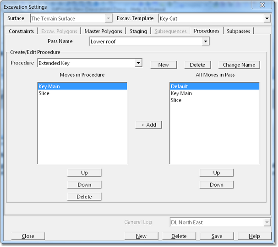Select Default in All Moves in Pass
278x247 pixels.
[214, 86]
